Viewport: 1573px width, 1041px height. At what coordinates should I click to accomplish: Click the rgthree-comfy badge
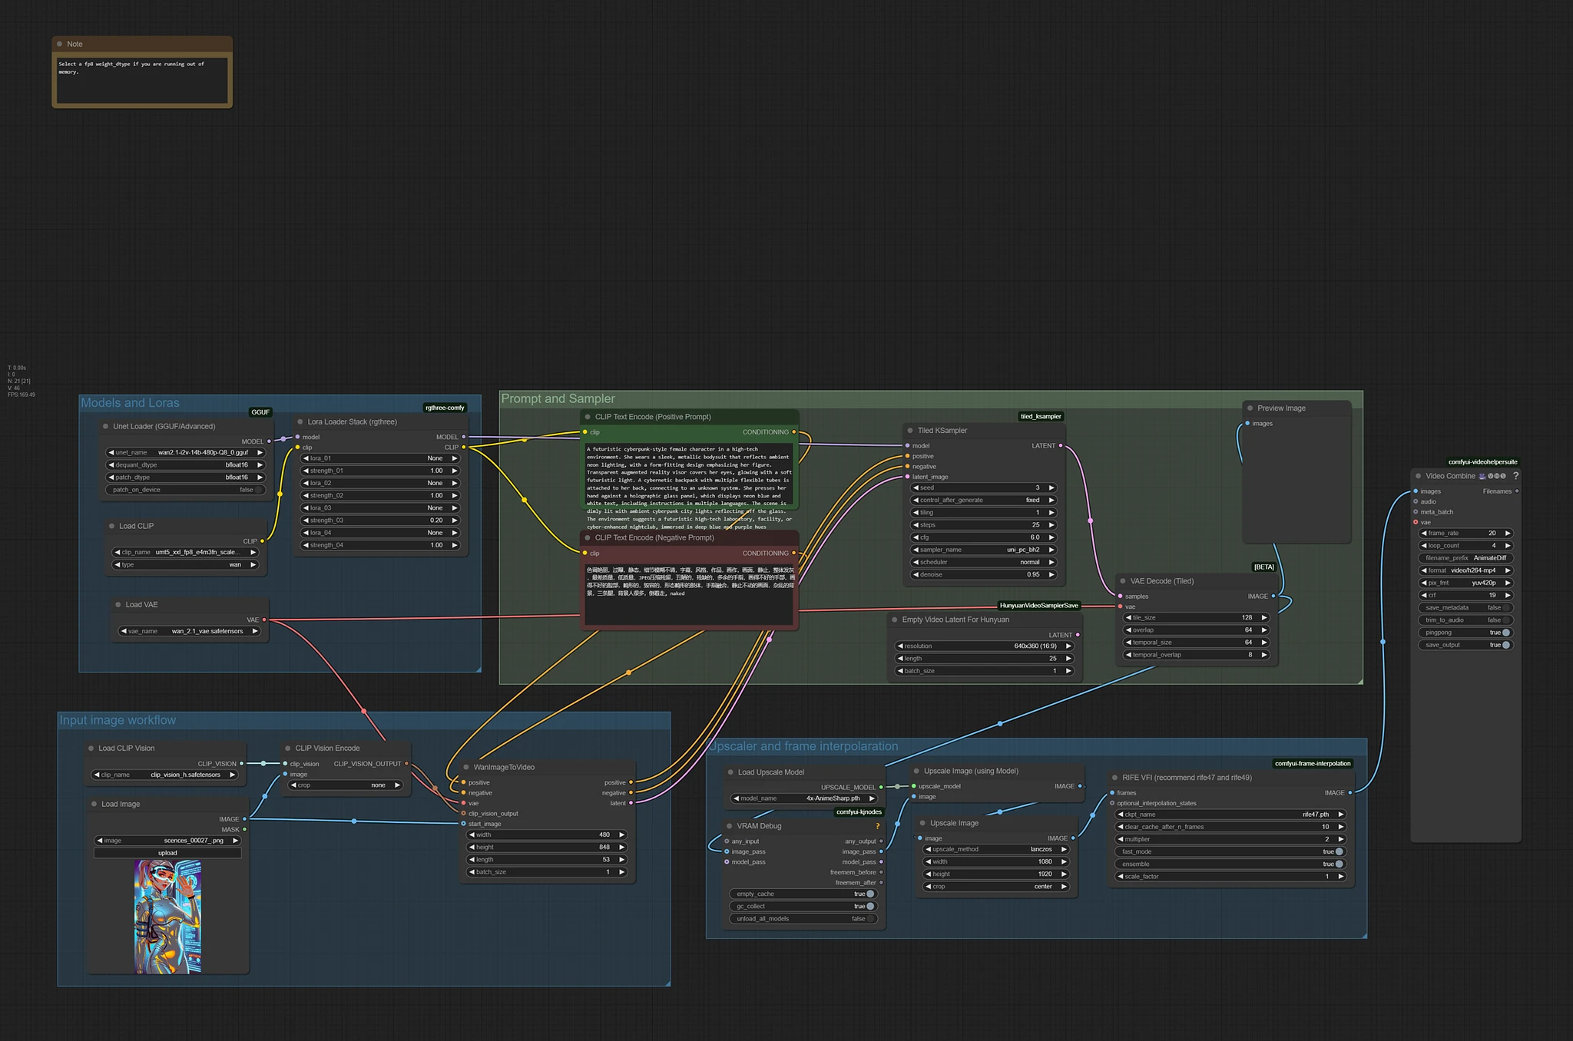[445, 408]
